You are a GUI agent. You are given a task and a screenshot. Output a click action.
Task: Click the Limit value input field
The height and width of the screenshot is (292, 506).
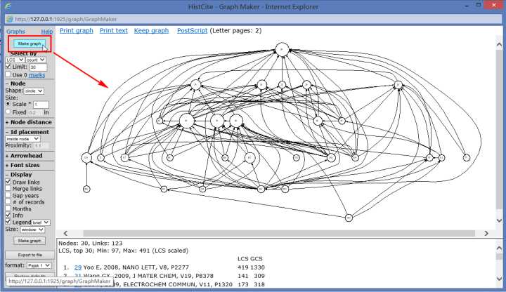coord(38,67)
